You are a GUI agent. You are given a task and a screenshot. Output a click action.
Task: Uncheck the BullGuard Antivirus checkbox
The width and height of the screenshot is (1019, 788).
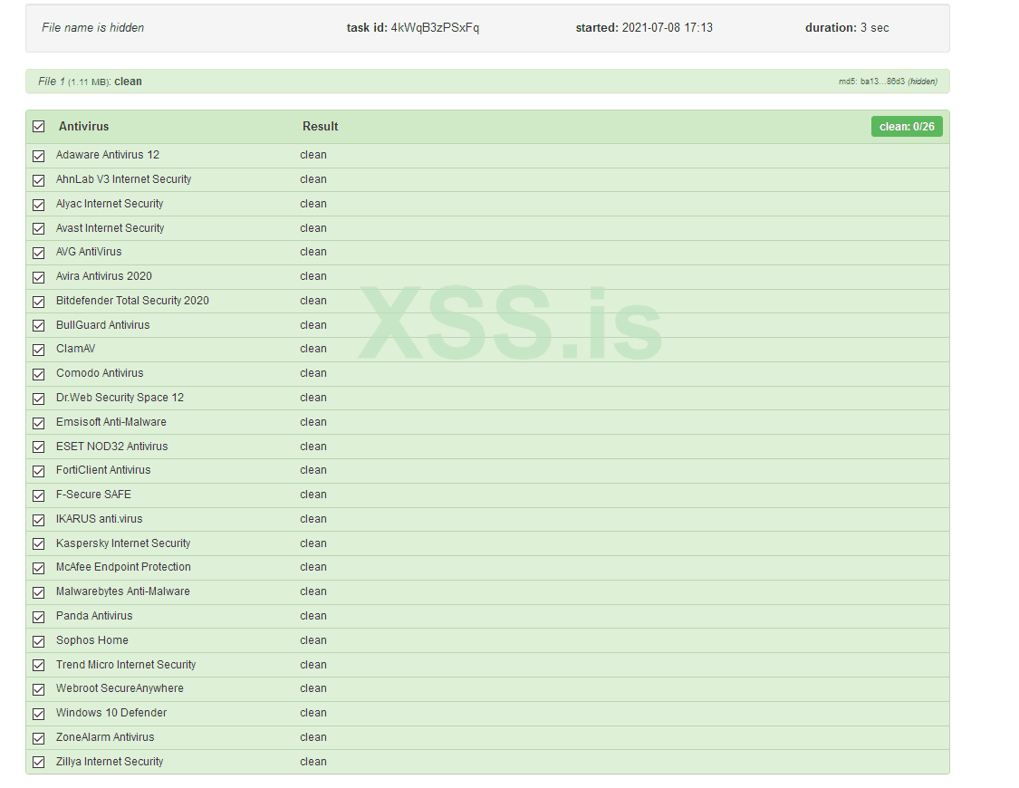point(39,325)
